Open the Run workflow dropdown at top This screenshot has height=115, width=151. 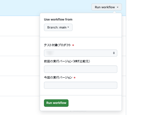click(x=106, y=7)
